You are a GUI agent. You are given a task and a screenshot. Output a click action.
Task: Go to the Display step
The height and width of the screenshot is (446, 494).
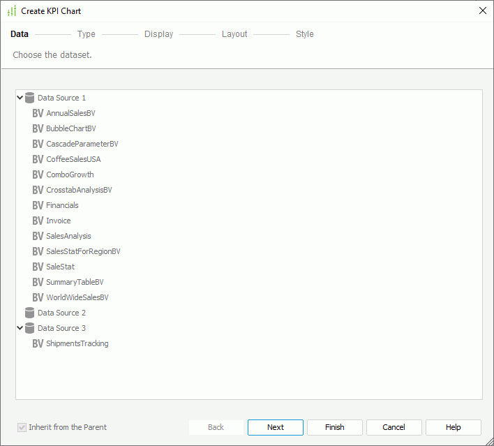(x=158, y=34)
